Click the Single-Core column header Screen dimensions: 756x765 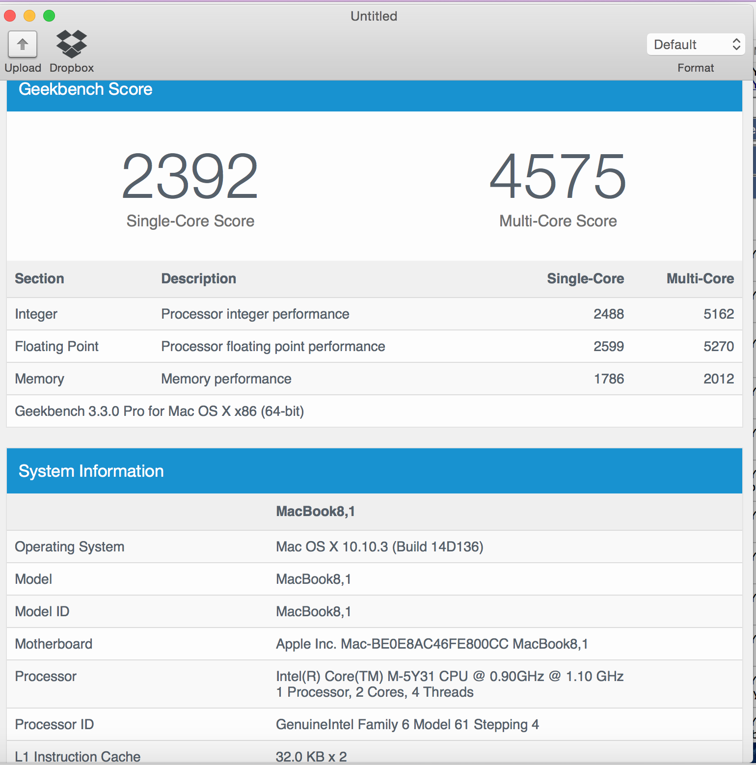[x=586, y=278]
